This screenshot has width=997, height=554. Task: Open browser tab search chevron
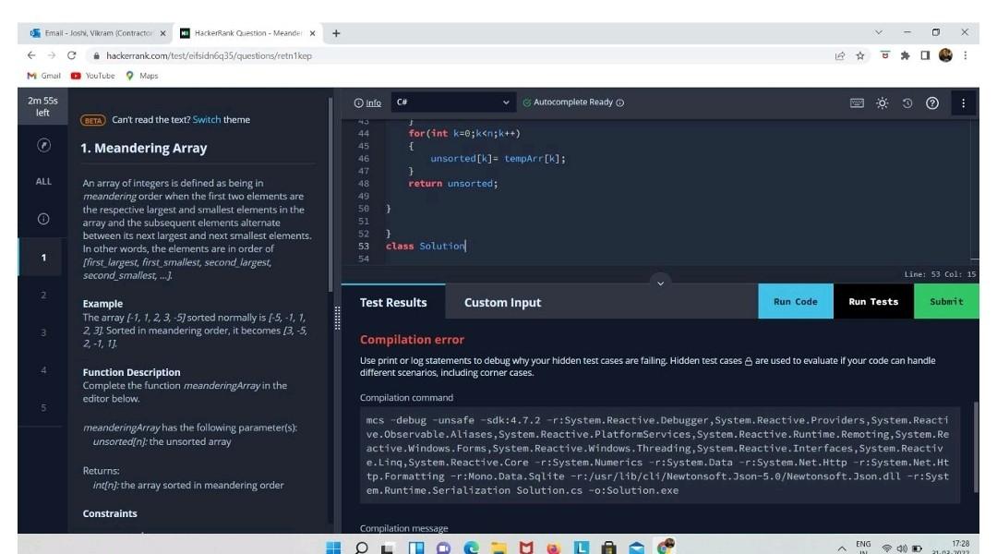click(x=878, y=32)
